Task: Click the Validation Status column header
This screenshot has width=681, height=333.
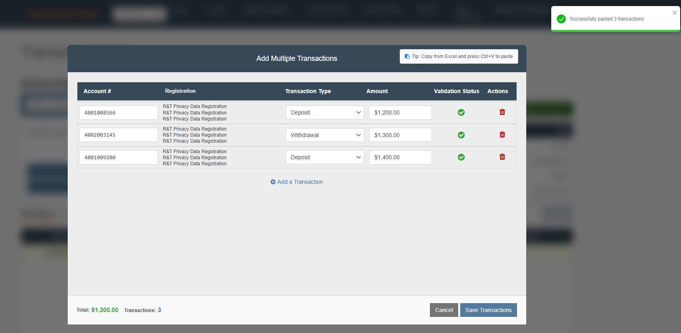Action: point(457,91)
